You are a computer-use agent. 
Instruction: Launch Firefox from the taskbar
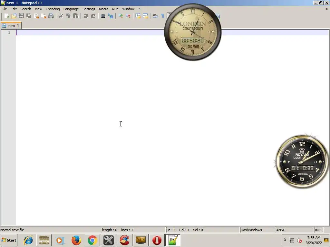tap(76, 240)
